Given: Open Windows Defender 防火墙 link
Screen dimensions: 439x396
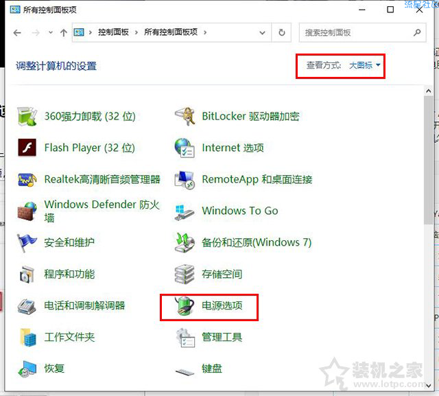Looking at the screenshot, I should click(102, 211).
